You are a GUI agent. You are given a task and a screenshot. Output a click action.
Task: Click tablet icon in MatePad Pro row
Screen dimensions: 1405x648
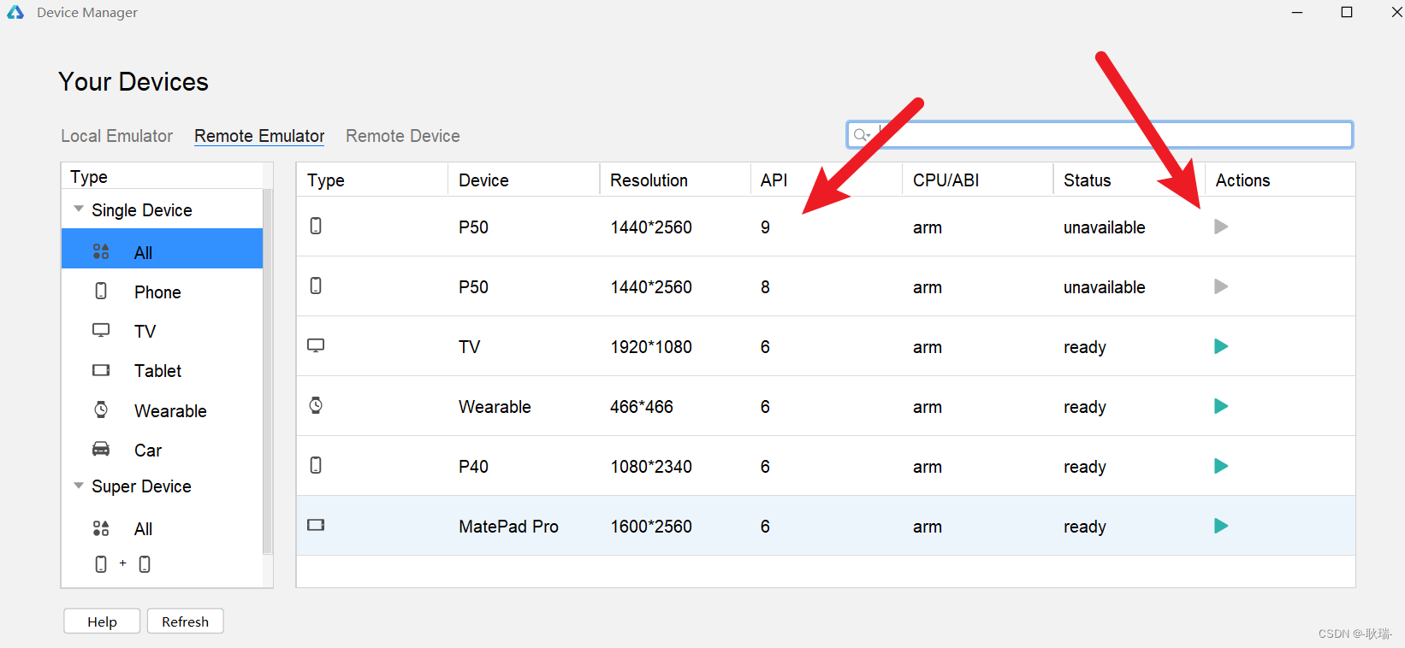coord(316,525)
